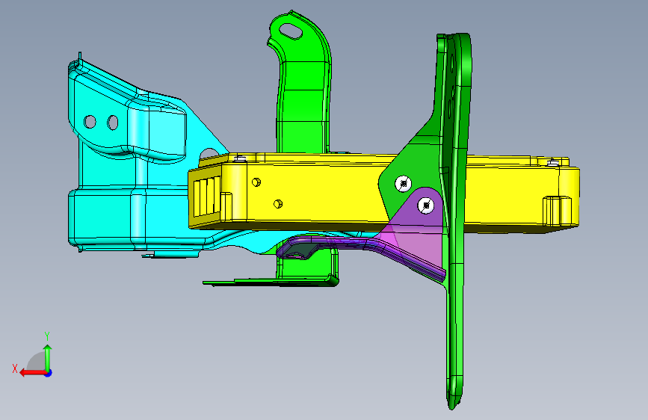Click the lower hex stud on yellow beam face
Viewport: 648px width, 420px height.
coord(278,203)
